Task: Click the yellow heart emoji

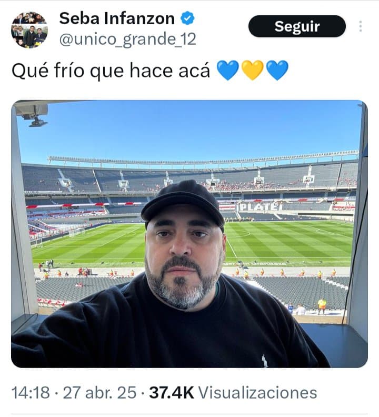Action: click(252, 70)
